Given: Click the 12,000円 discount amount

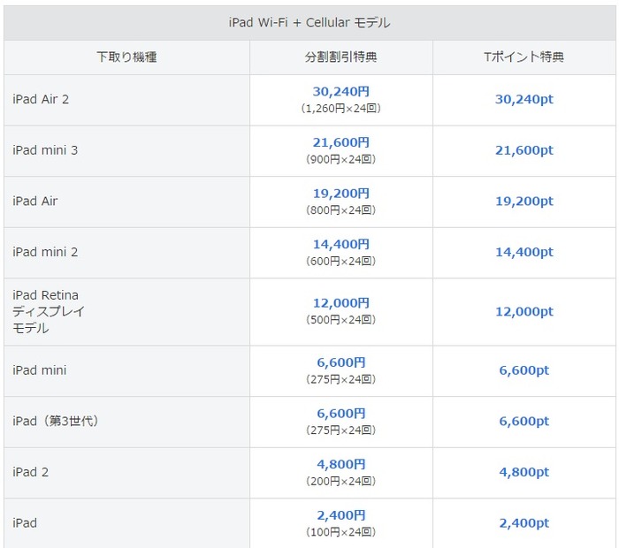Looking at the screenshot, I should 341,303.
